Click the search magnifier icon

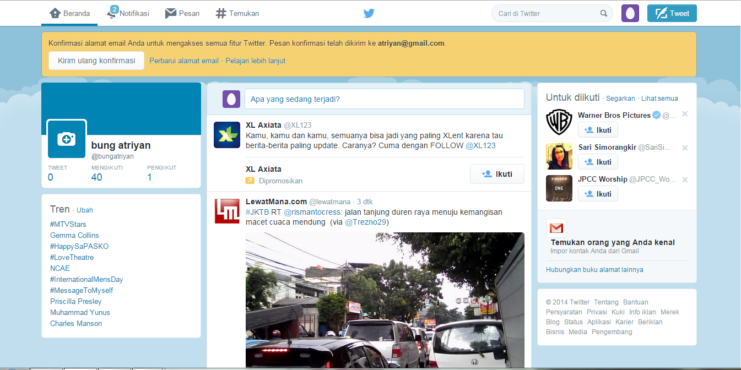pos(604,14)
